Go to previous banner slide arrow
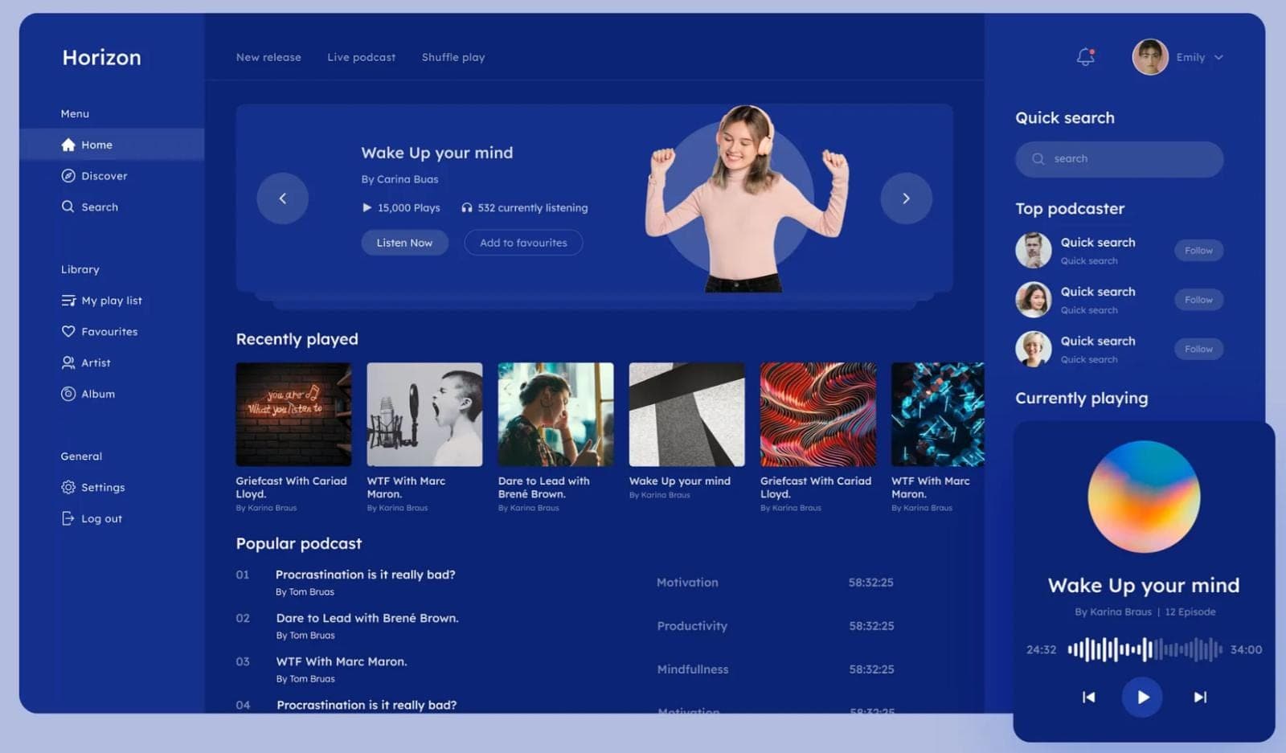This screenshot has height=753, width=1286. 282,198
